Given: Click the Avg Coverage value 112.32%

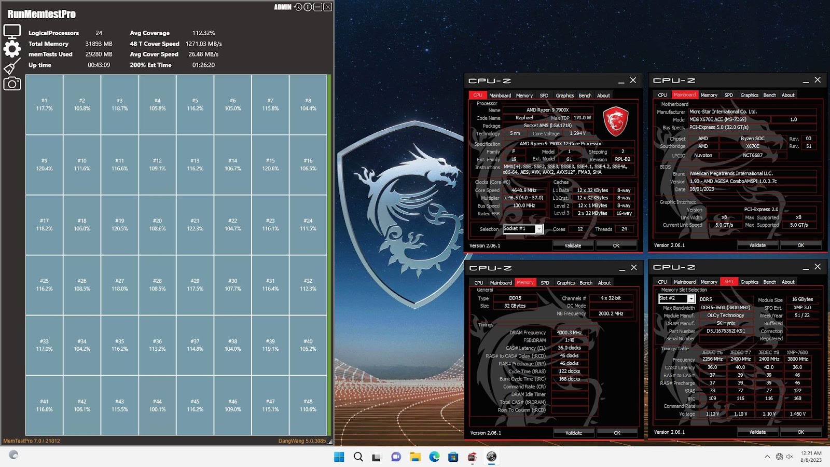Looking at the screenshot, I should click(203, 33).
